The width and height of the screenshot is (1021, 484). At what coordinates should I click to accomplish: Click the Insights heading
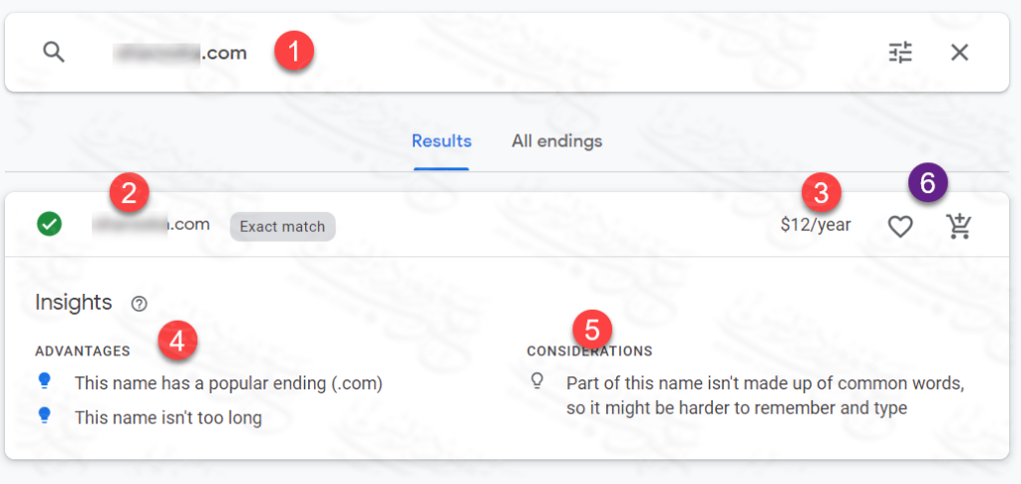click(73, 303)
